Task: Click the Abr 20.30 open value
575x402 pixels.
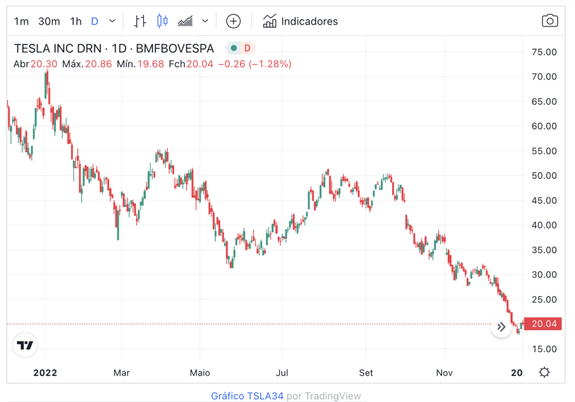Action: coord(35,64)
